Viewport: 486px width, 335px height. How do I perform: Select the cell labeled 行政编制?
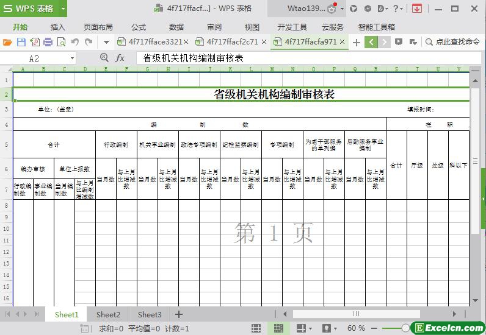(116, 144)
